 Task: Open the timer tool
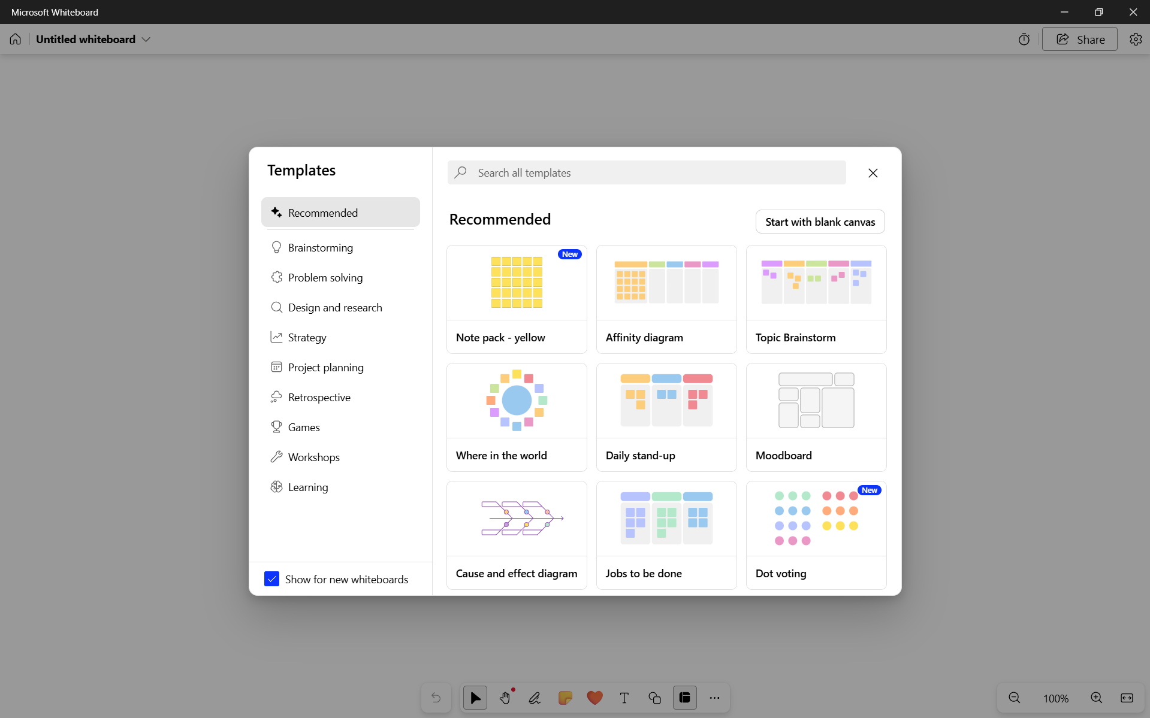1024,40
